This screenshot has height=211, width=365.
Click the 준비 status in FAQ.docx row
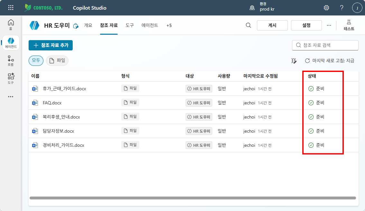click(x=316, y=103)
